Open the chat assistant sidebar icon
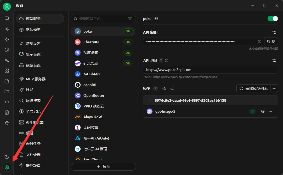The width and height of the screenshot is (283, 175). (7, 19)
